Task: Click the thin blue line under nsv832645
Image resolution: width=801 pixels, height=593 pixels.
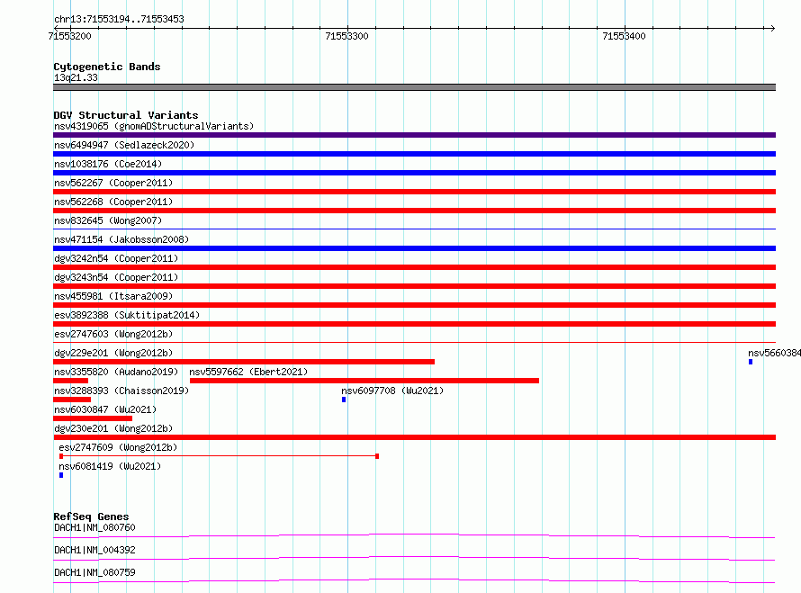Action: 414,229
